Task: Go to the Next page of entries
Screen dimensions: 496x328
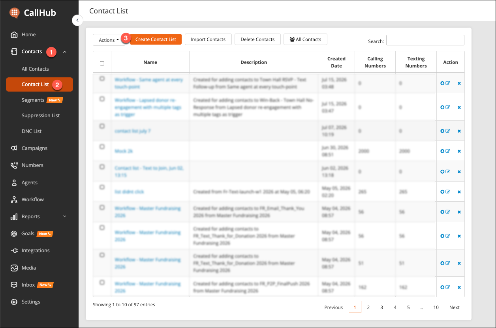Action: (x=454, y=307)
